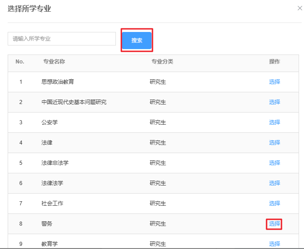Click 选择 for 教育学 row
Screen dimensions: 304x249
[275, 244]
